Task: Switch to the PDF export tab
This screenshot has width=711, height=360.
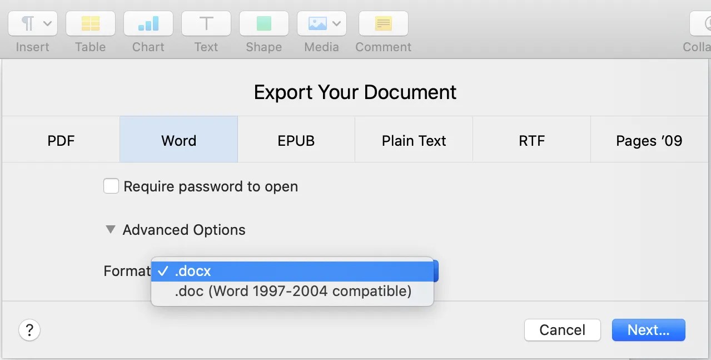Action: coord(61,140)
